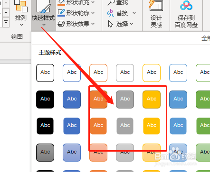Expand the 形状填充 dropdown arrow

(93, 2)
